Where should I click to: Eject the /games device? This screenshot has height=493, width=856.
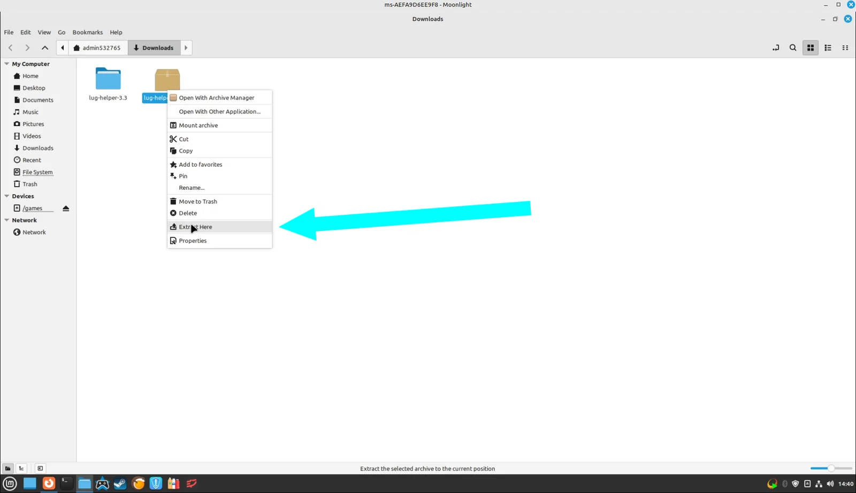click(66, 208)
